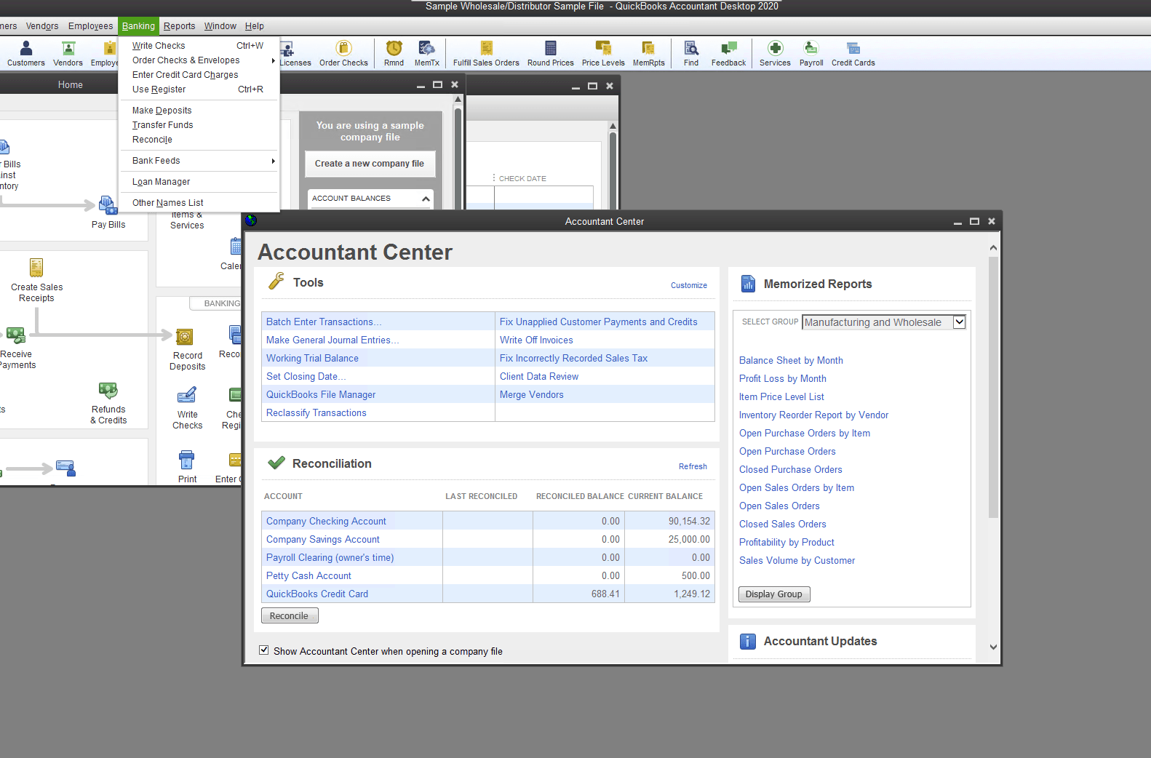The width and height of the screenshot is (1151, 758).
Task: Open Fulfill Sales Orders toolbar icon
Action: pos(486,54)
